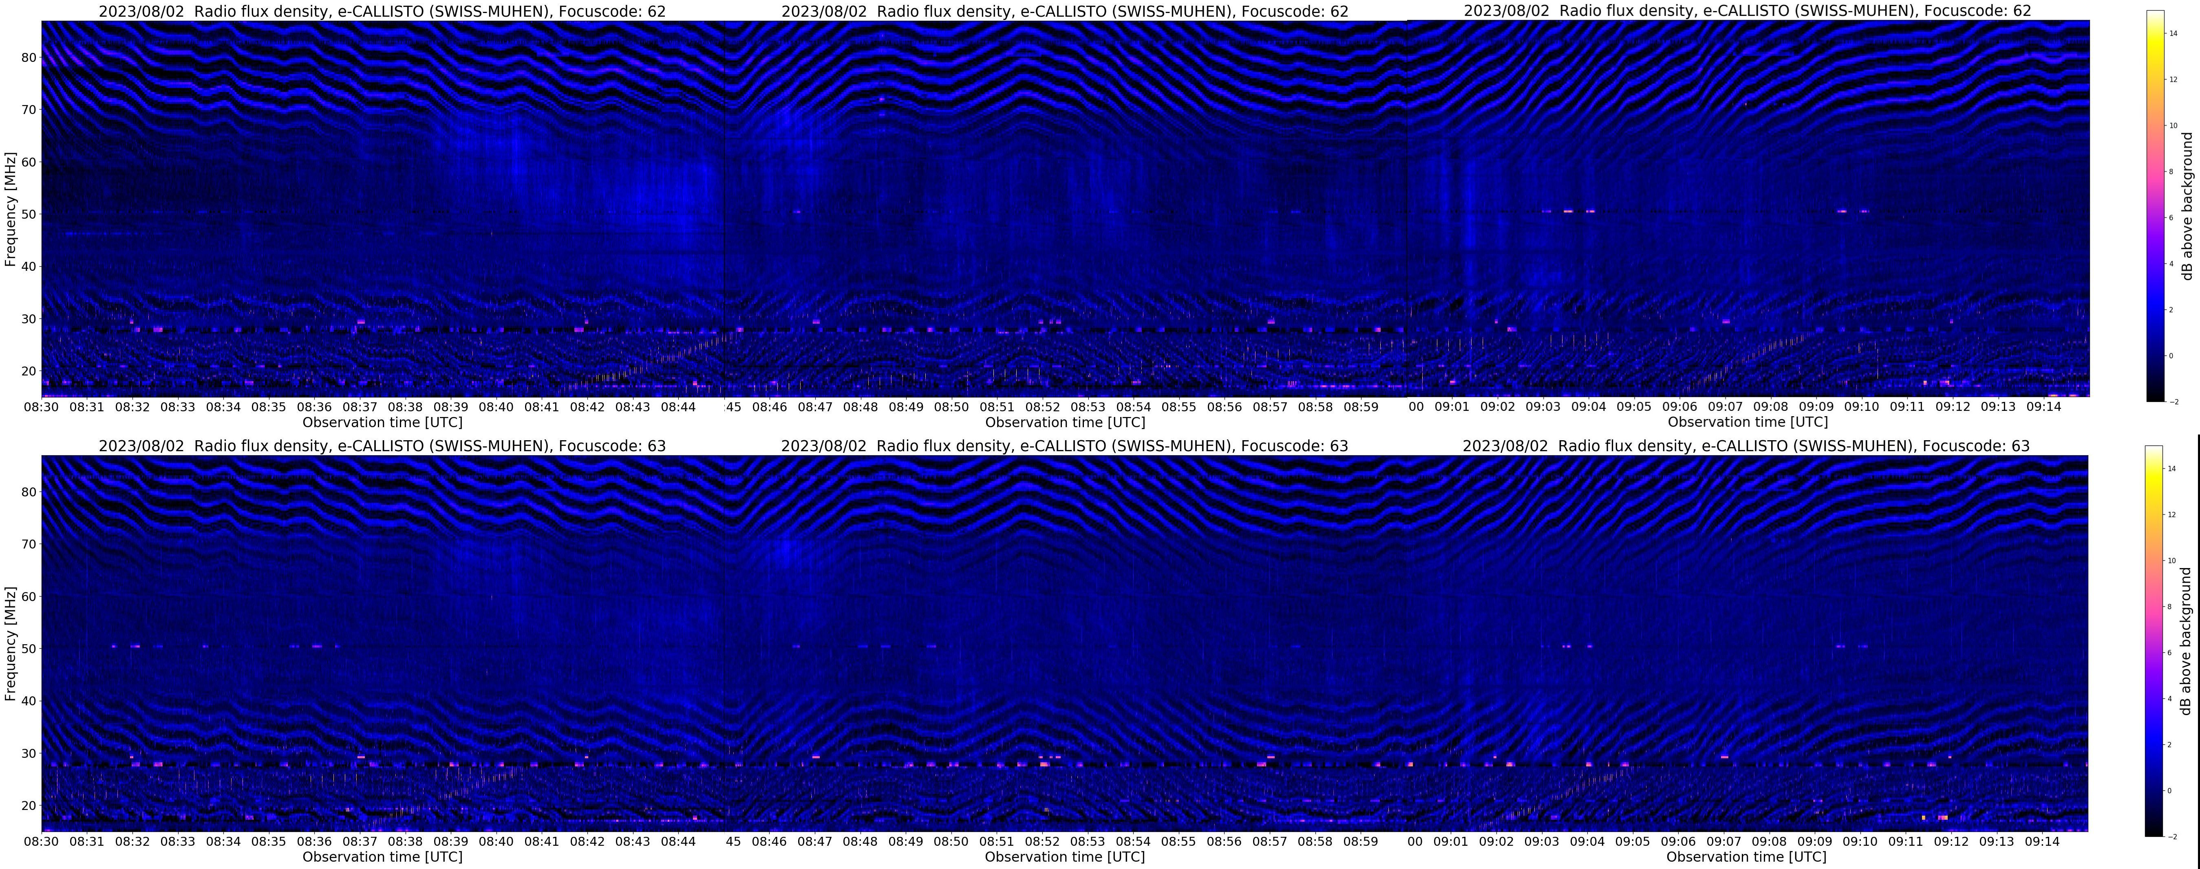This screenshot has width=2200, height=869.
Task: Click the 08:52 time tick on the top plot
Action: [x=1042, y=407]
